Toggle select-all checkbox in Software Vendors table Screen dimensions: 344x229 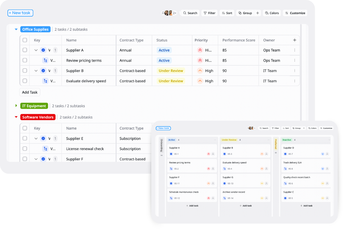pyautogui.click(x=25, y=128)
